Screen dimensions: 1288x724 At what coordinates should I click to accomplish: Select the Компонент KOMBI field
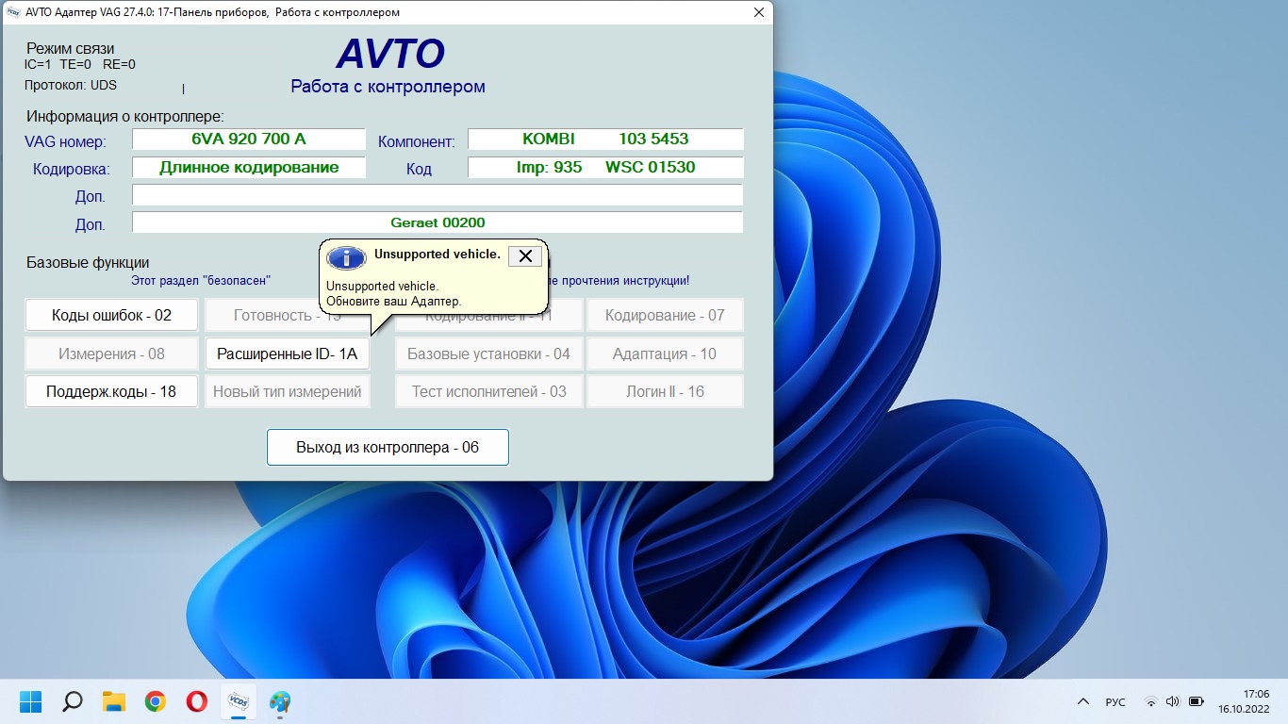click(x=605, y=140)
